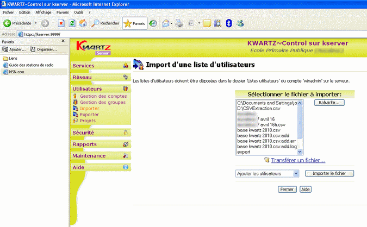367x227 pixels.
Task: Click the address bar URL field
Action: point(192,34)
